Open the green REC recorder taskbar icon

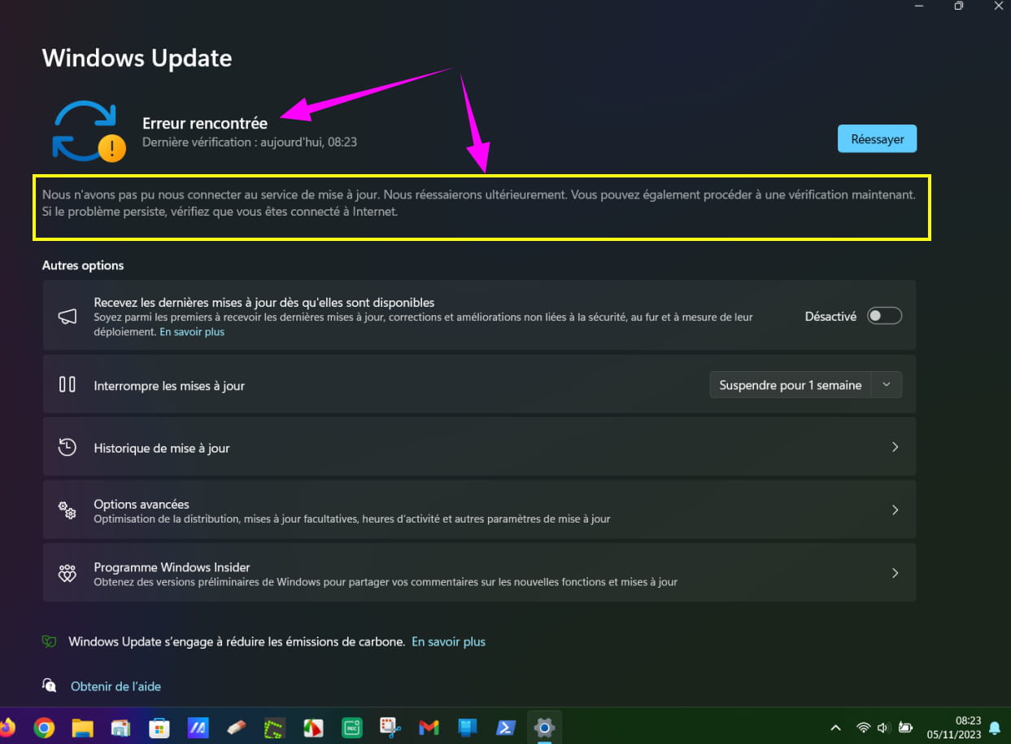pos(351,727)
